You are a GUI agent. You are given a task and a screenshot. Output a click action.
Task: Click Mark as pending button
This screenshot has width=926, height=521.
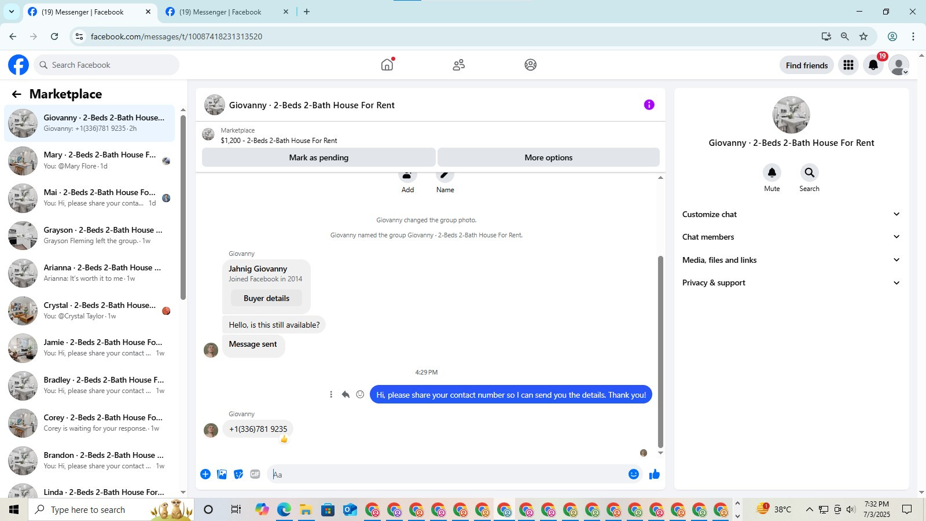(318, 157)
